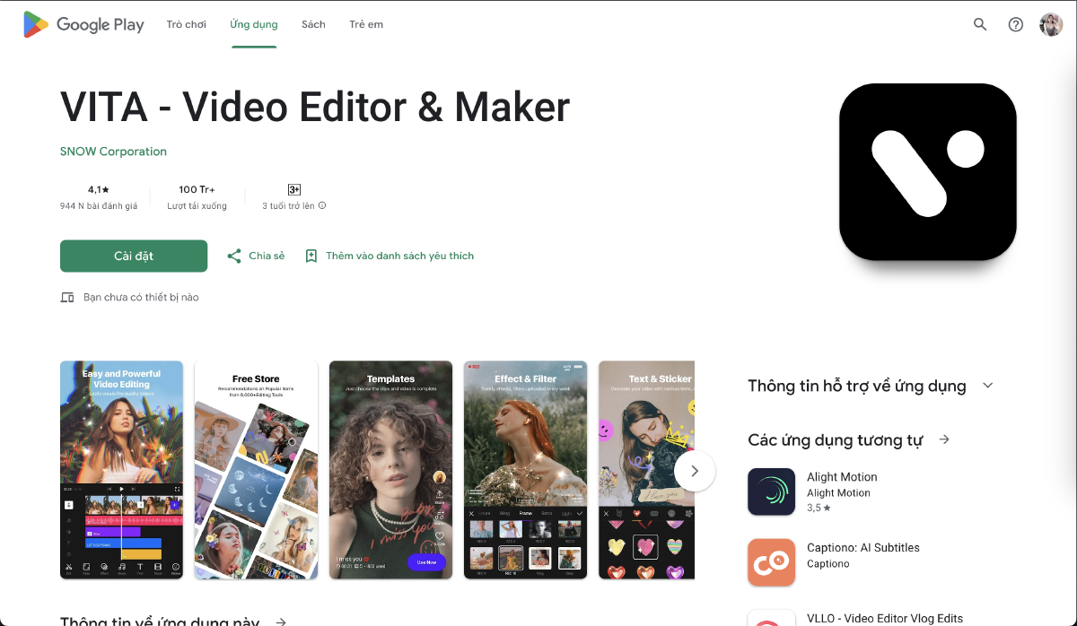Click the 3+ content rating badge
Image resolution: width=1077 pixels, height=626 pixels.
293,189
